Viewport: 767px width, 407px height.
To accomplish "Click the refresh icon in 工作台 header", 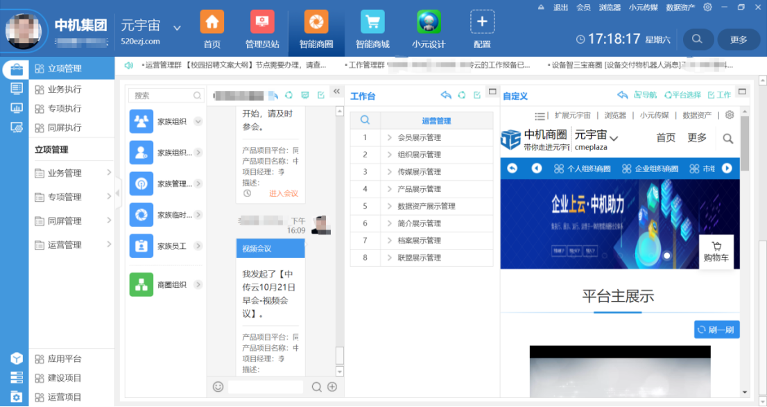I will (x=462, y=96).
